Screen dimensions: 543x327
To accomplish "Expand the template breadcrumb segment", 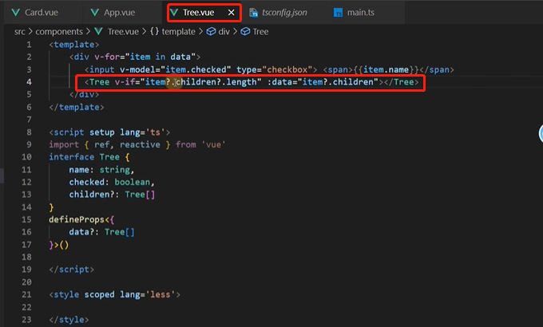I will (x=178, y=31).
